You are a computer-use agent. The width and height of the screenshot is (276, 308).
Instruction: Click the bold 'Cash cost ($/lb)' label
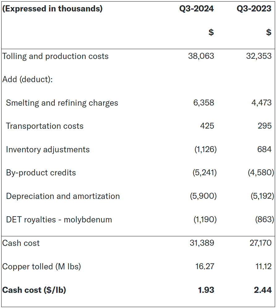[x=34, y=290]
